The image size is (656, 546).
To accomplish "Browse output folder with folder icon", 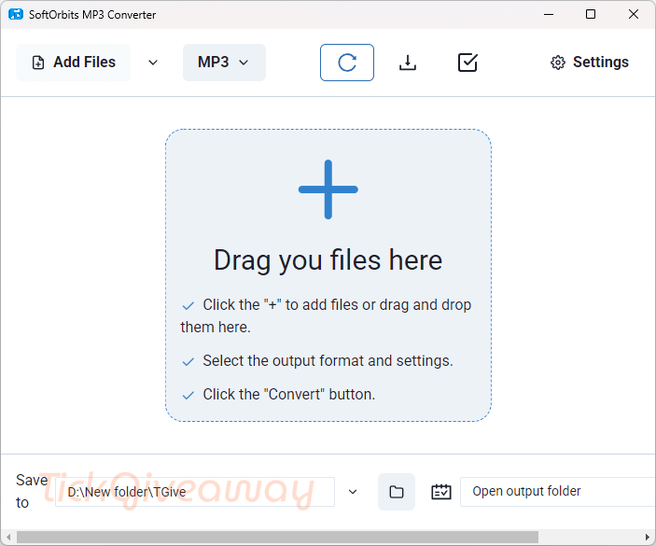I will [x=397, y=492].
